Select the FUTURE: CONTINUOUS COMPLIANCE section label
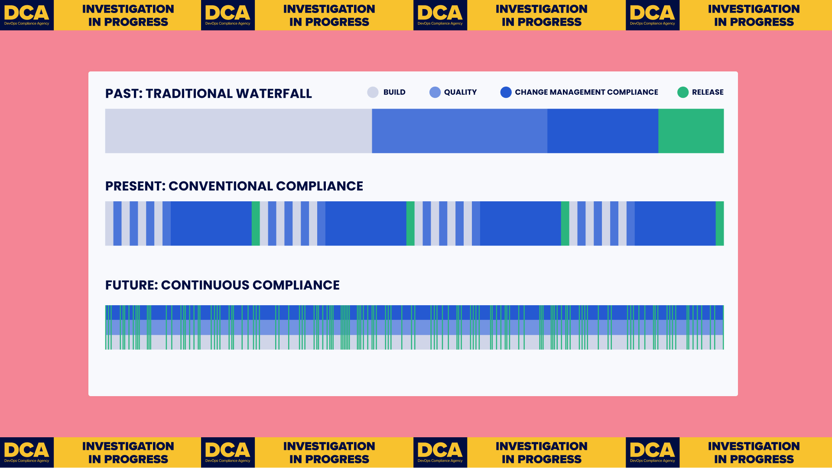Image resolution: width=832 pixels, height=468 pixels. point(222,284)
